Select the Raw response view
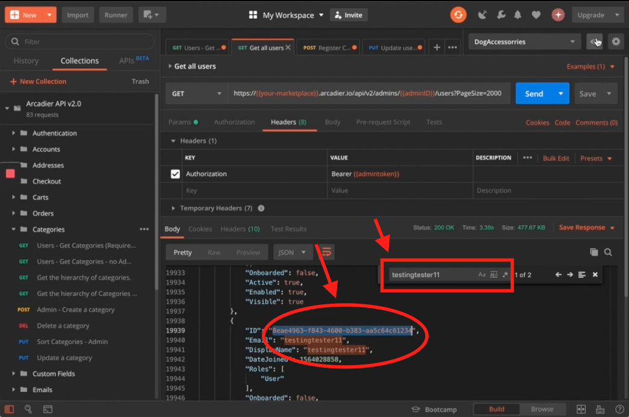The height and width of the screenshot is (417, 629). 213,252
